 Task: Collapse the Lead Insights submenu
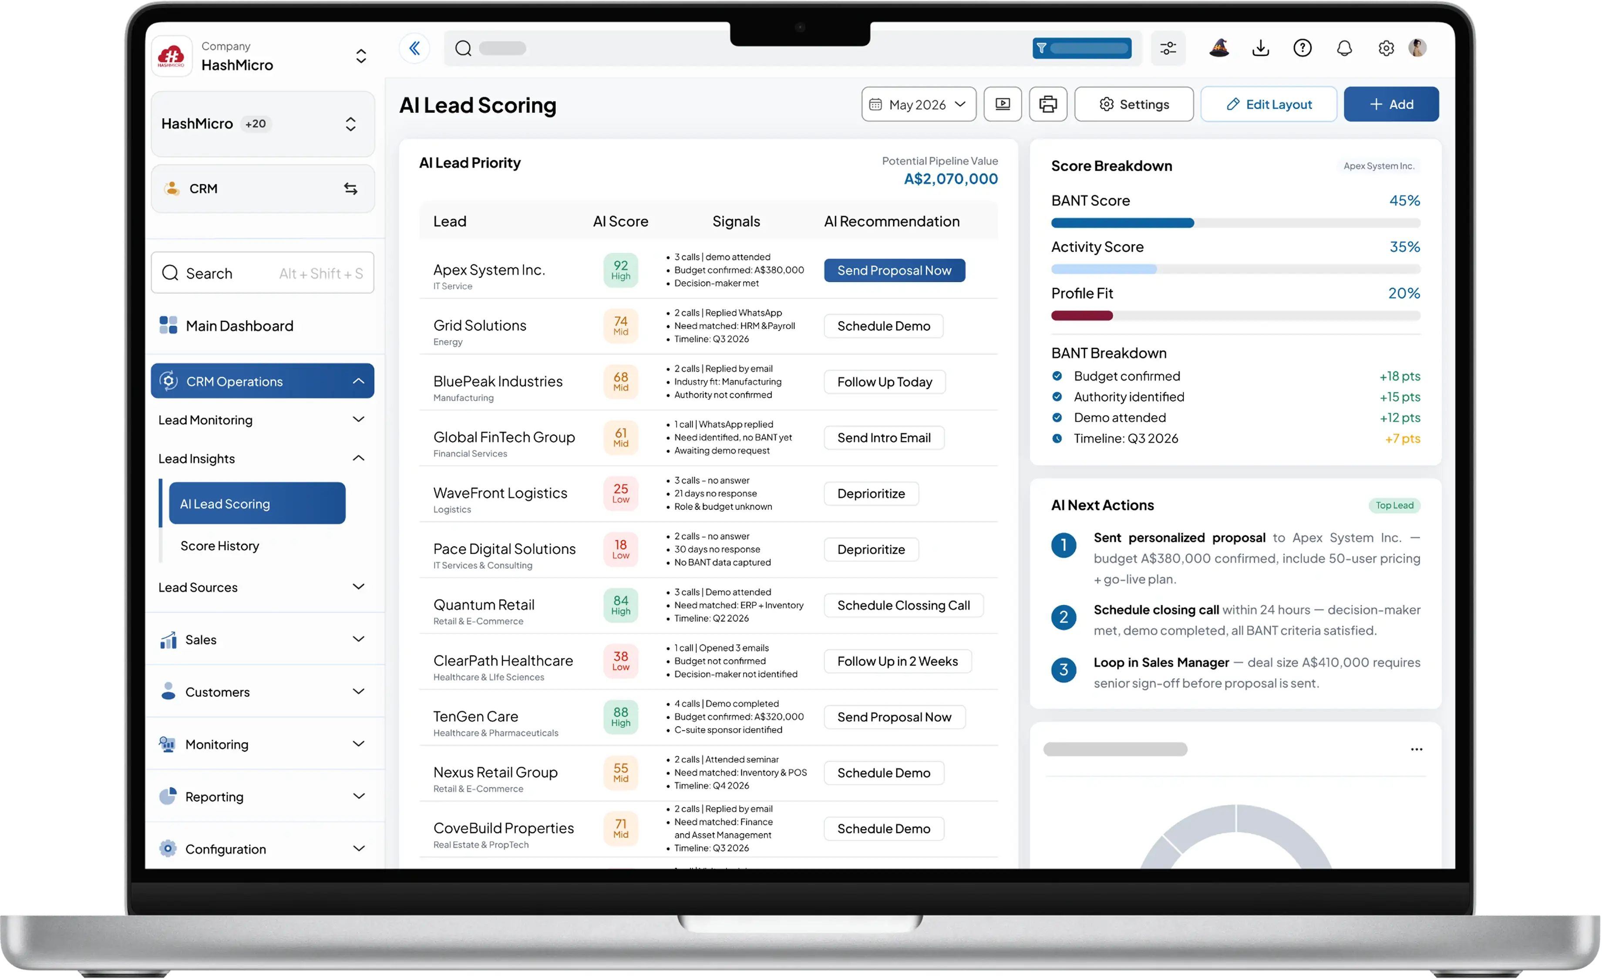(x=358, y=459)
